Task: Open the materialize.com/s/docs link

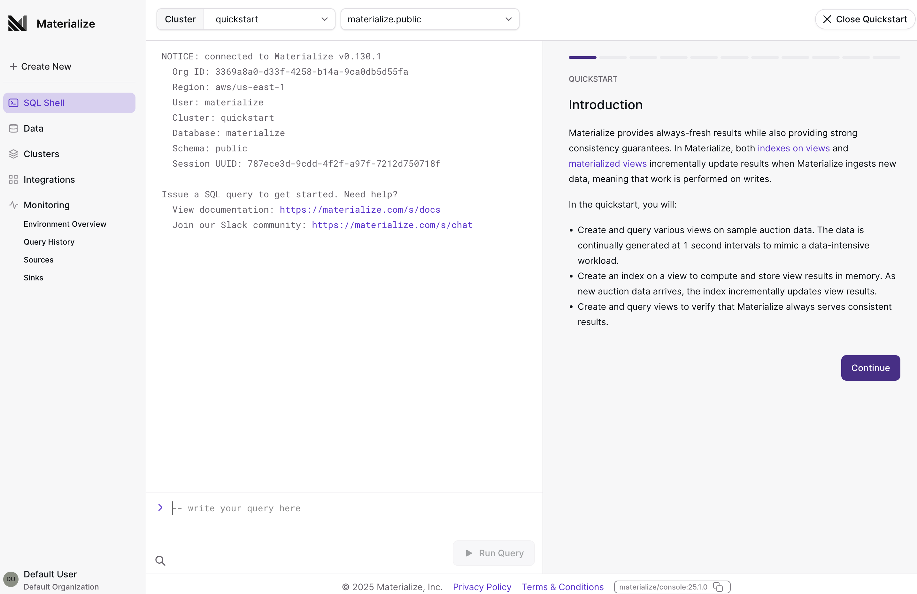Action: [360, 209]
